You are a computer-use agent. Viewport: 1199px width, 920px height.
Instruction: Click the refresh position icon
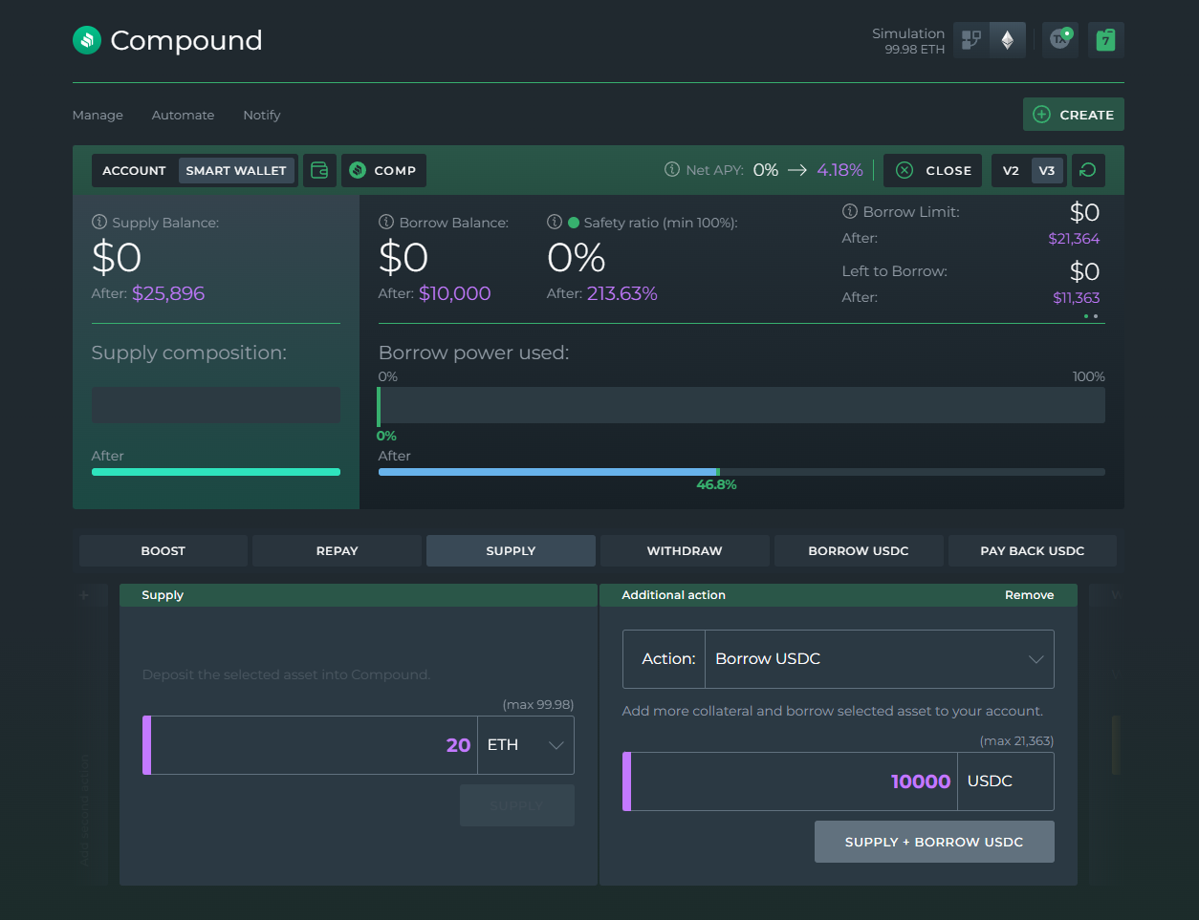(1088, 170)
